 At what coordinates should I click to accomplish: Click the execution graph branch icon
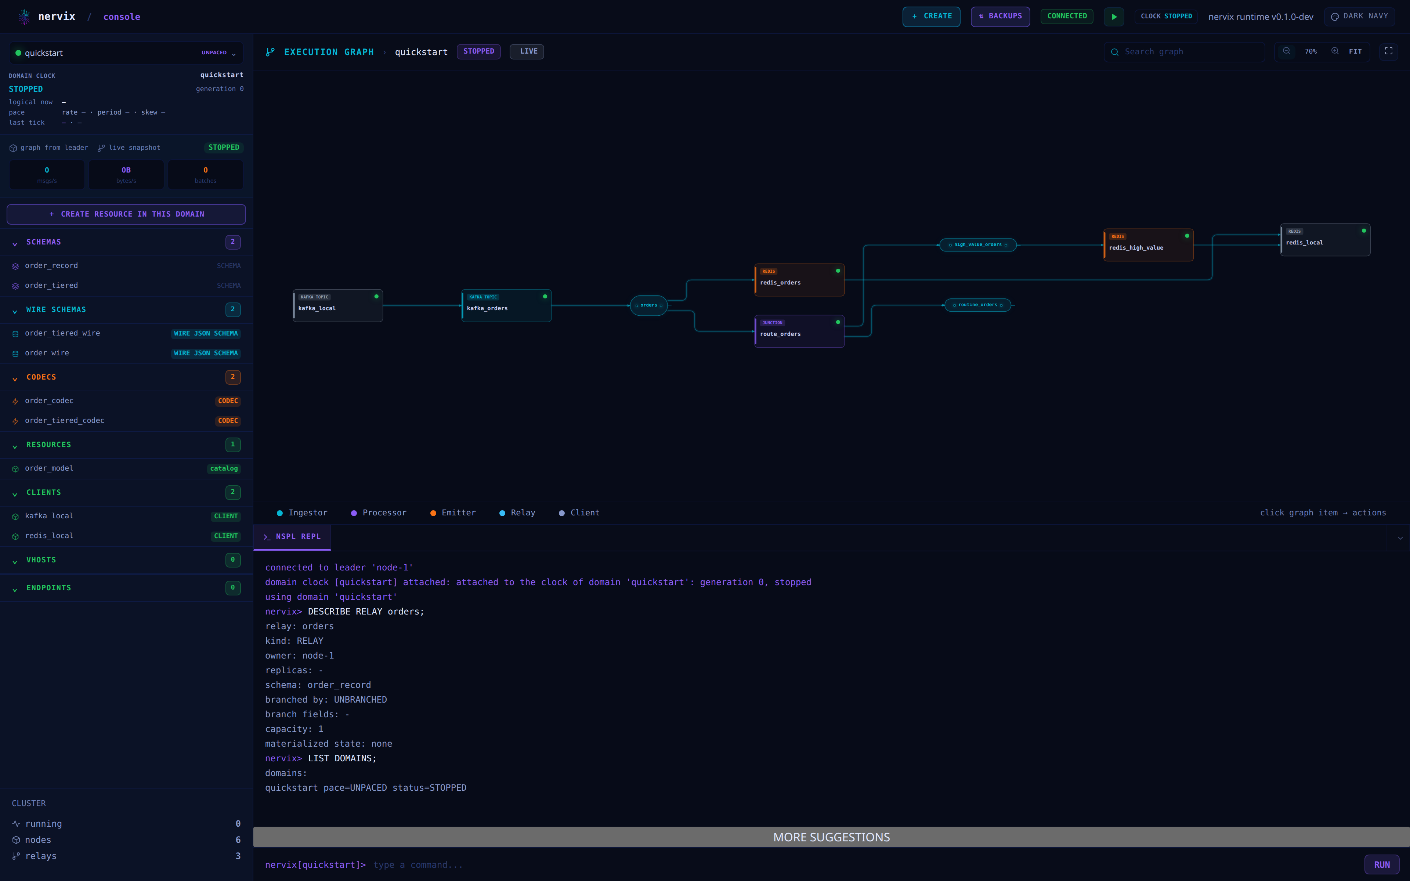click(x=270, y=52)
